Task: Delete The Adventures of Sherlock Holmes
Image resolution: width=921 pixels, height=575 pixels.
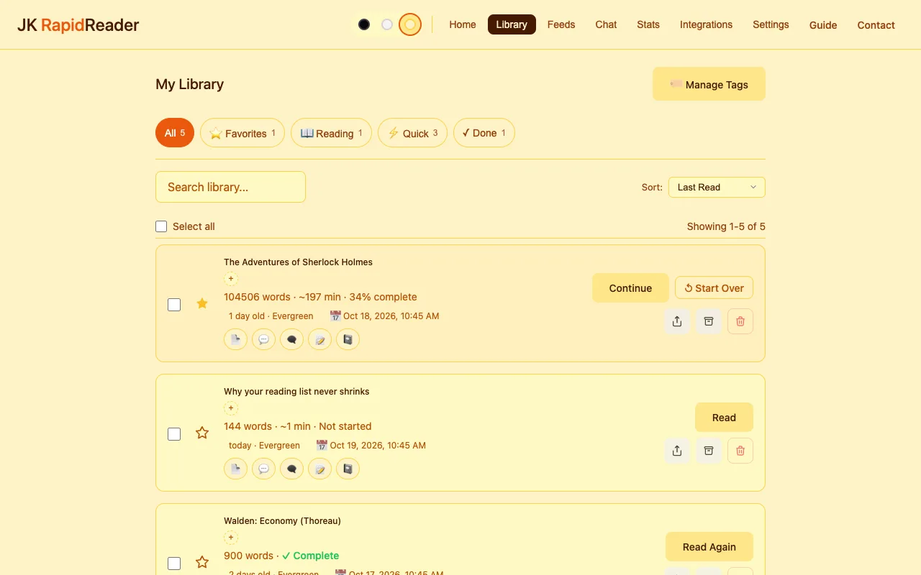Action: (x=740, y=321)
